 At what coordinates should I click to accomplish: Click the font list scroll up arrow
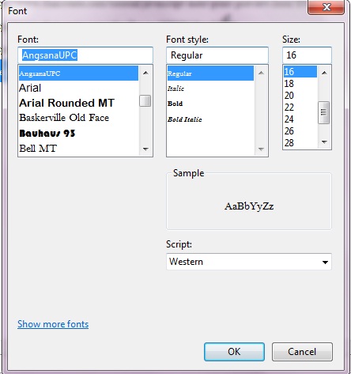click(145, 73)
